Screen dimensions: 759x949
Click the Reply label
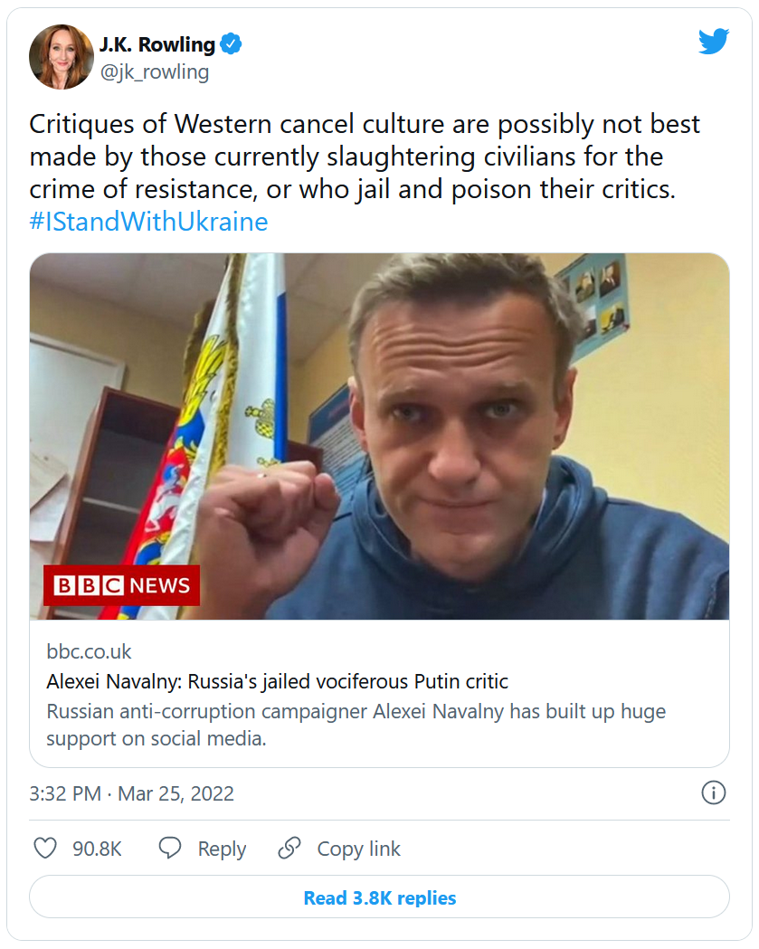pos(222,849)
